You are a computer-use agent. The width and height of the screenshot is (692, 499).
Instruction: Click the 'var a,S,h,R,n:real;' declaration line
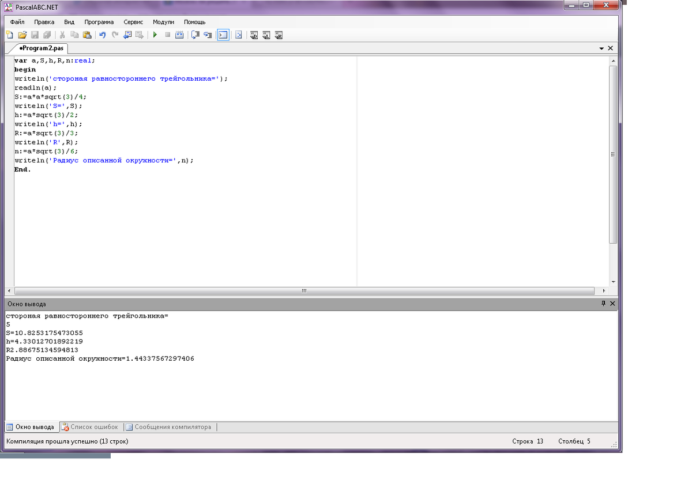(x=54, y=60)
